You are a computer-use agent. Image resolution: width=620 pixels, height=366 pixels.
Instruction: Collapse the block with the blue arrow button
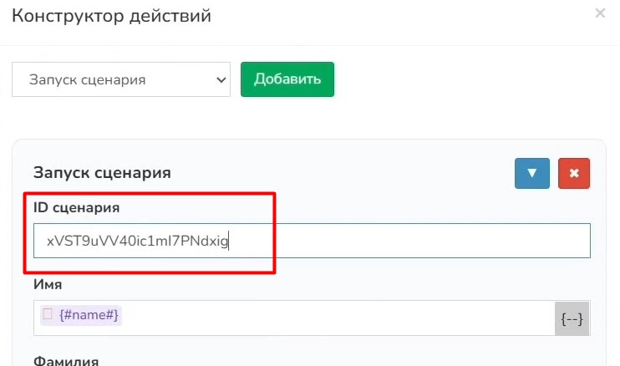[x=531, y=173]
